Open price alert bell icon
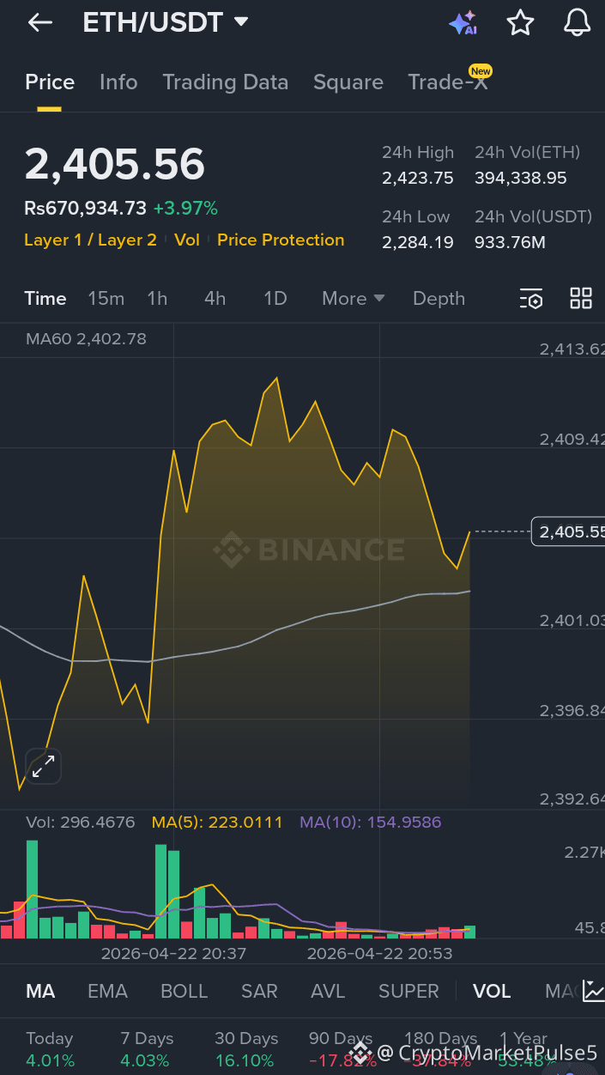Viewport: 605px width, 1075px height. click(x=577, y=23)
